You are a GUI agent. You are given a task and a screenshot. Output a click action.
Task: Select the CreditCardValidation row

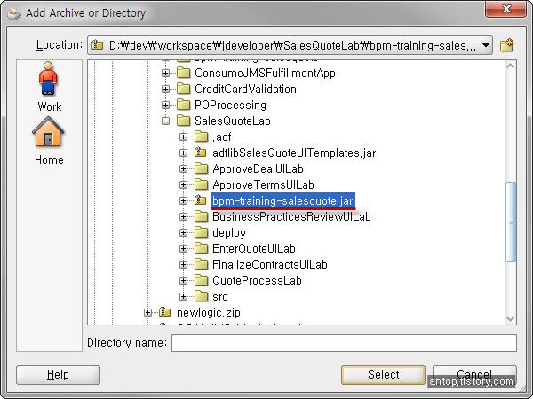tap(245, 89)
